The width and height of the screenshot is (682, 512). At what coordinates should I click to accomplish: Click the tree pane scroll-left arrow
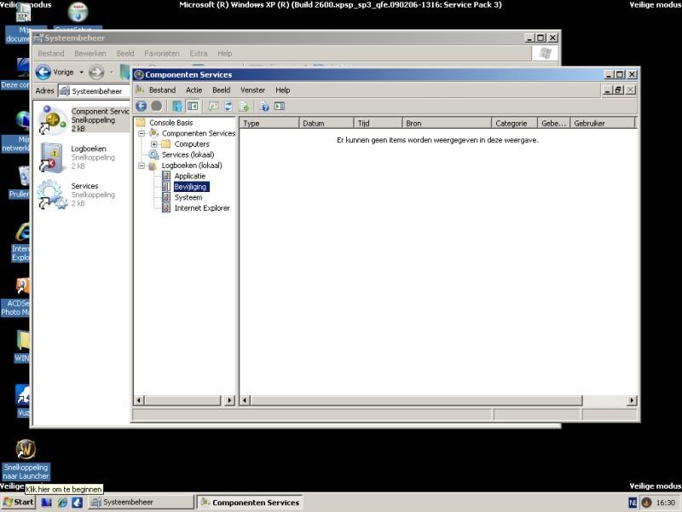pos(139,400)
